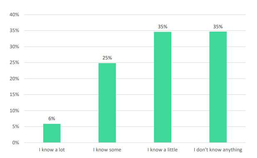
Task: Click the 25% data label above bar
Action: click(x=107, y=58)
